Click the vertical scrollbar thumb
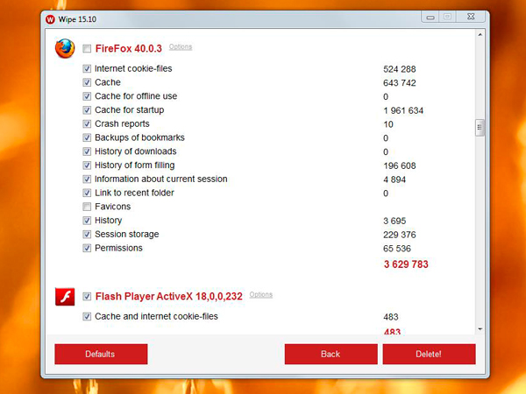526x394 pixels. [x=480, y=128]
